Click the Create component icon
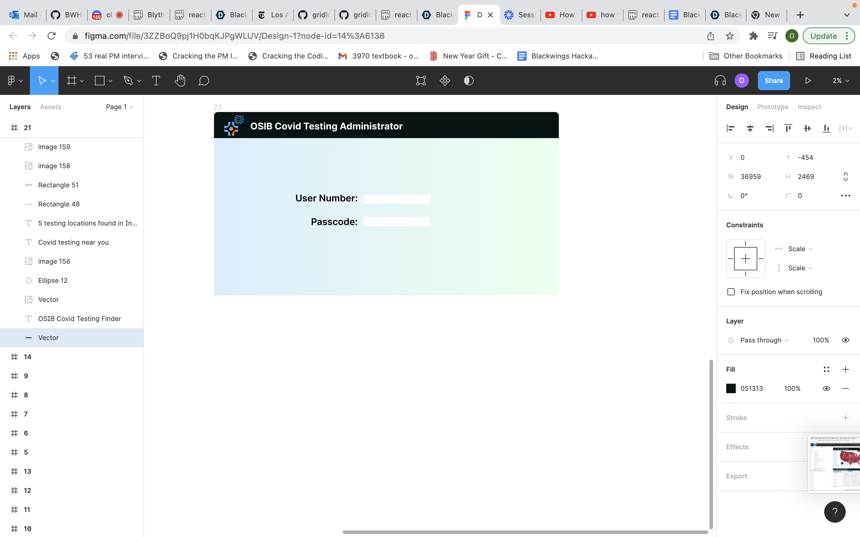Screen dimensions: 860x537 [x=445, y=81]
